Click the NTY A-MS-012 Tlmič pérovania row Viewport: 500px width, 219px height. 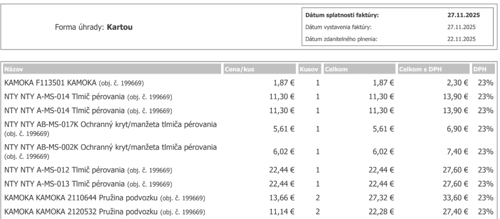click(x=88, y=169)
